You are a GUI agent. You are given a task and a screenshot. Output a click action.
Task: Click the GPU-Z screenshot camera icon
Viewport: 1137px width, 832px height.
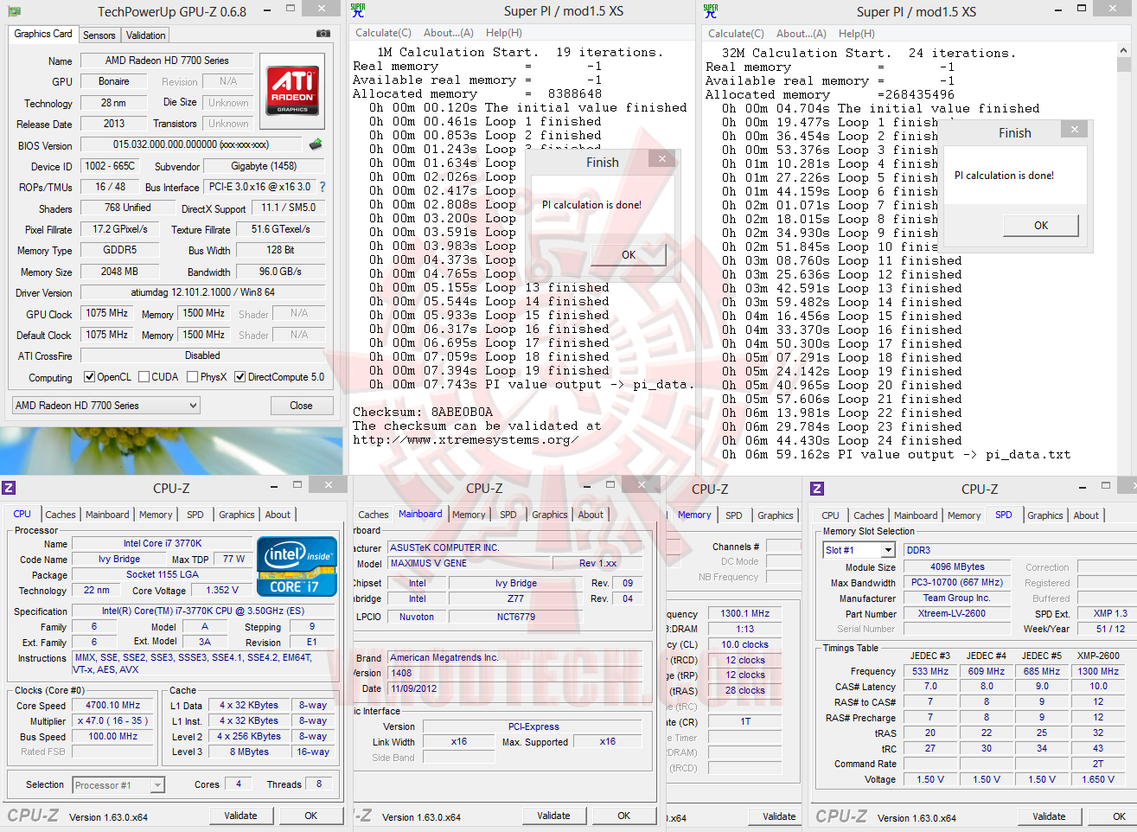[x=323, y=33]
